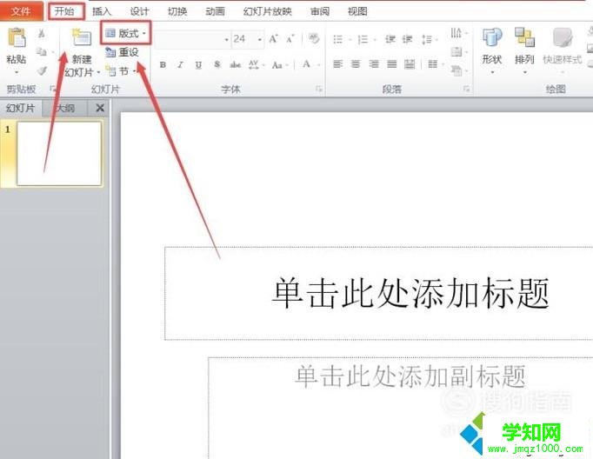Click the Cut scissors icon
The width and height of the screenshot is (593, 459).
(x=41, y=34)
